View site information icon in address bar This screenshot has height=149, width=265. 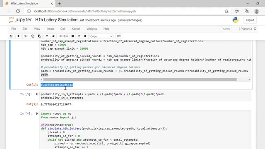[29, 11]
